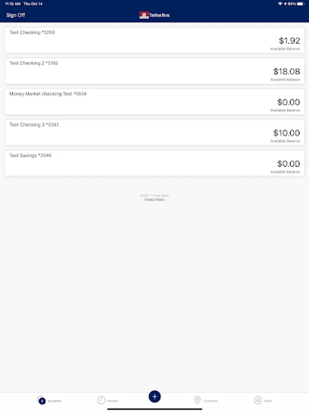Select the $1.92 available balance
The height and width of the screenshot is (412, 309).
click(x=289, y=40)
